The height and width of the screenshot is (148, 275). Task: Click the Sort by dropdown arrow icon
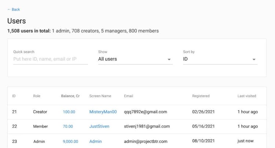point(254,59)
